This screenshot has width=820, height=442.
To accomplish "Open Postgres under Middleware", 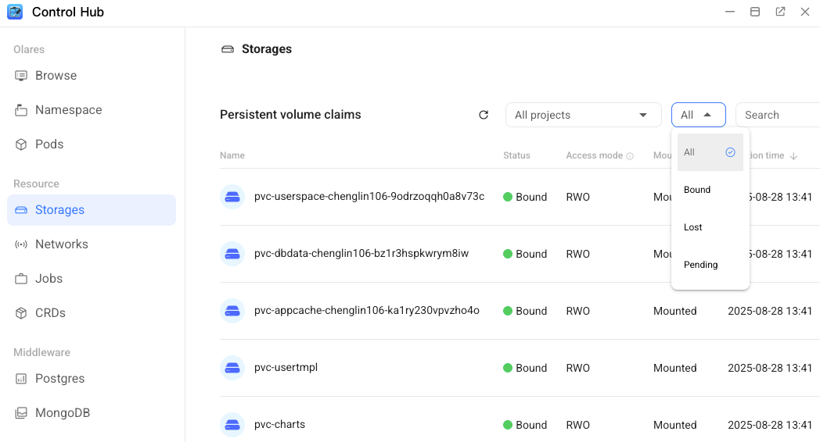I will click(59, 379).
